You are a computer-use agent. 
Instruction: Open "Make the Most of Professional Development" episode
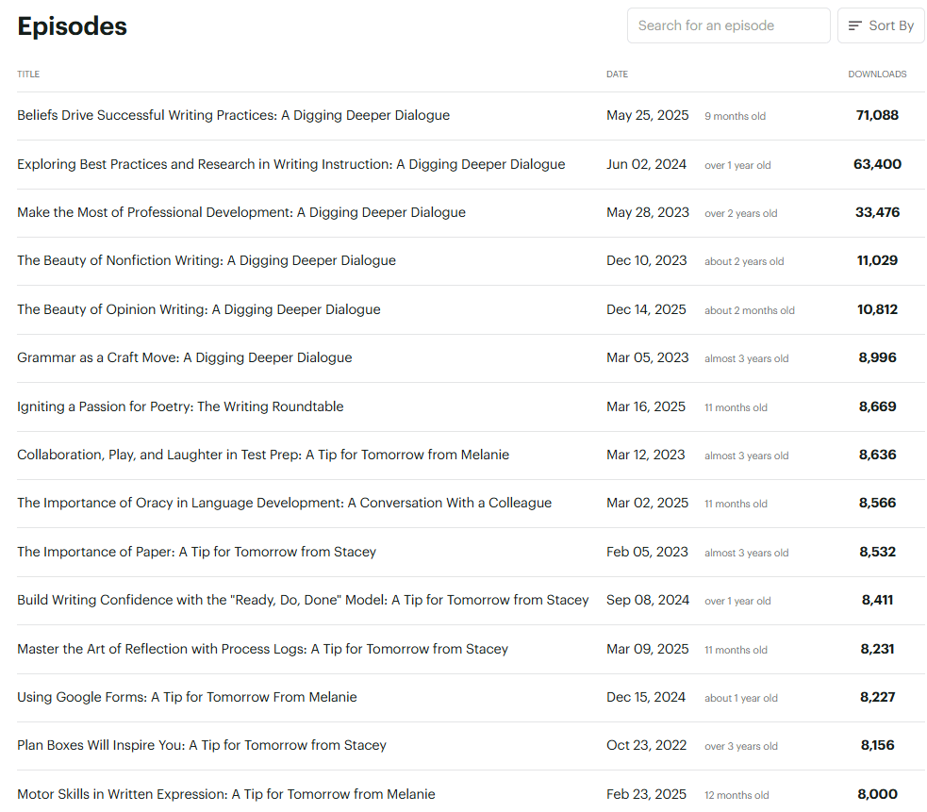(x=240, y=212)
